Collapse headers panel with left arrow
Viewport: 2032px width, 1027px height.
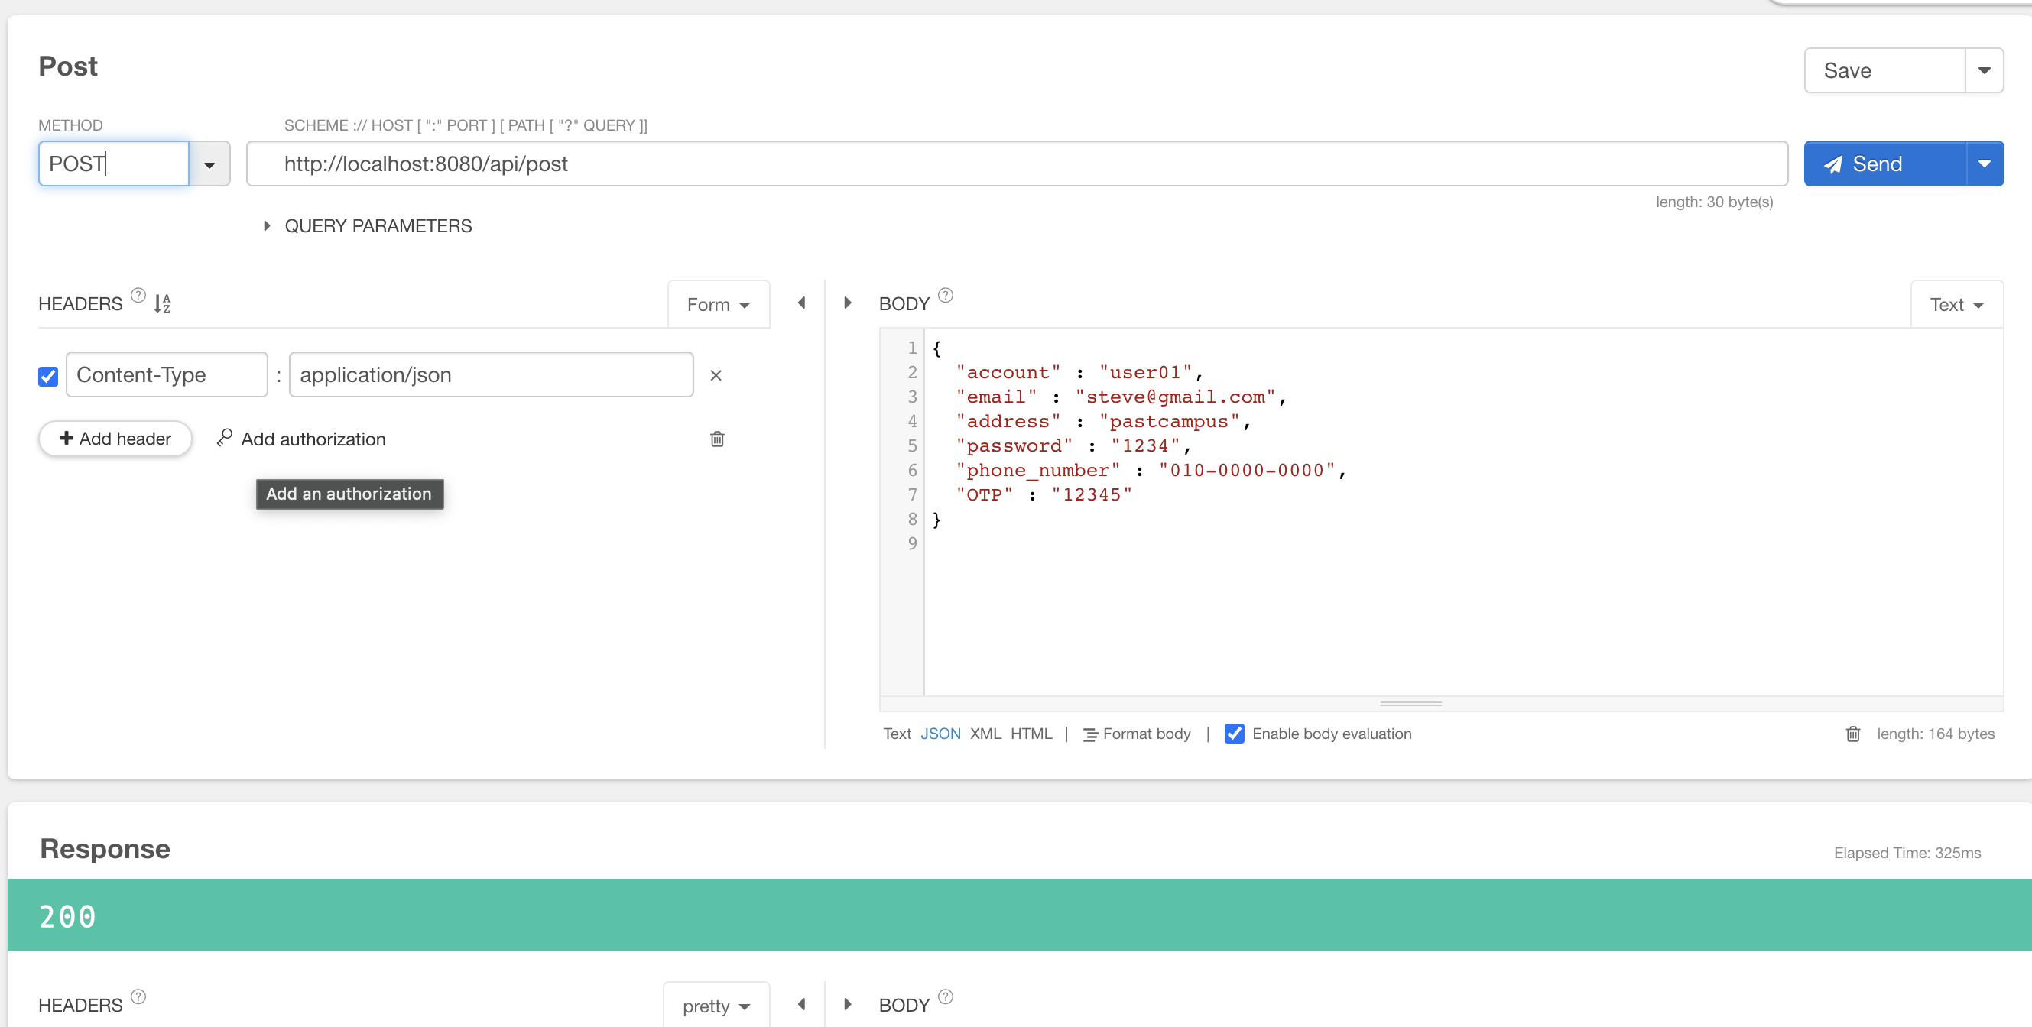pyautogui.click(x=801, y=303)
